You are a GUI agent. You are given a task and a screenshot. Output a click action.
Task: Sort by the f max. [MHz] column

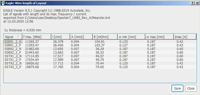(x=37, y=37)
